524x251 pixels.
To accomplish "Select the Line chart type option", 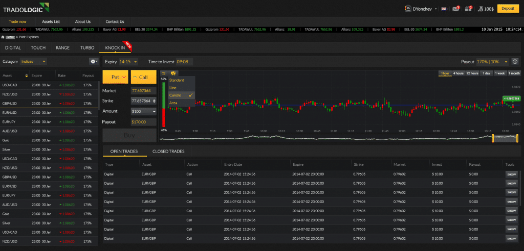I will 173,88.
